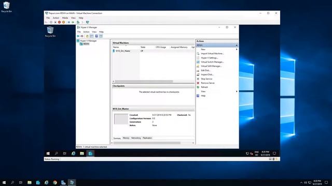Open Import Virtual Machine action
This screenshot has height=186, width=332.
[212, 54]
